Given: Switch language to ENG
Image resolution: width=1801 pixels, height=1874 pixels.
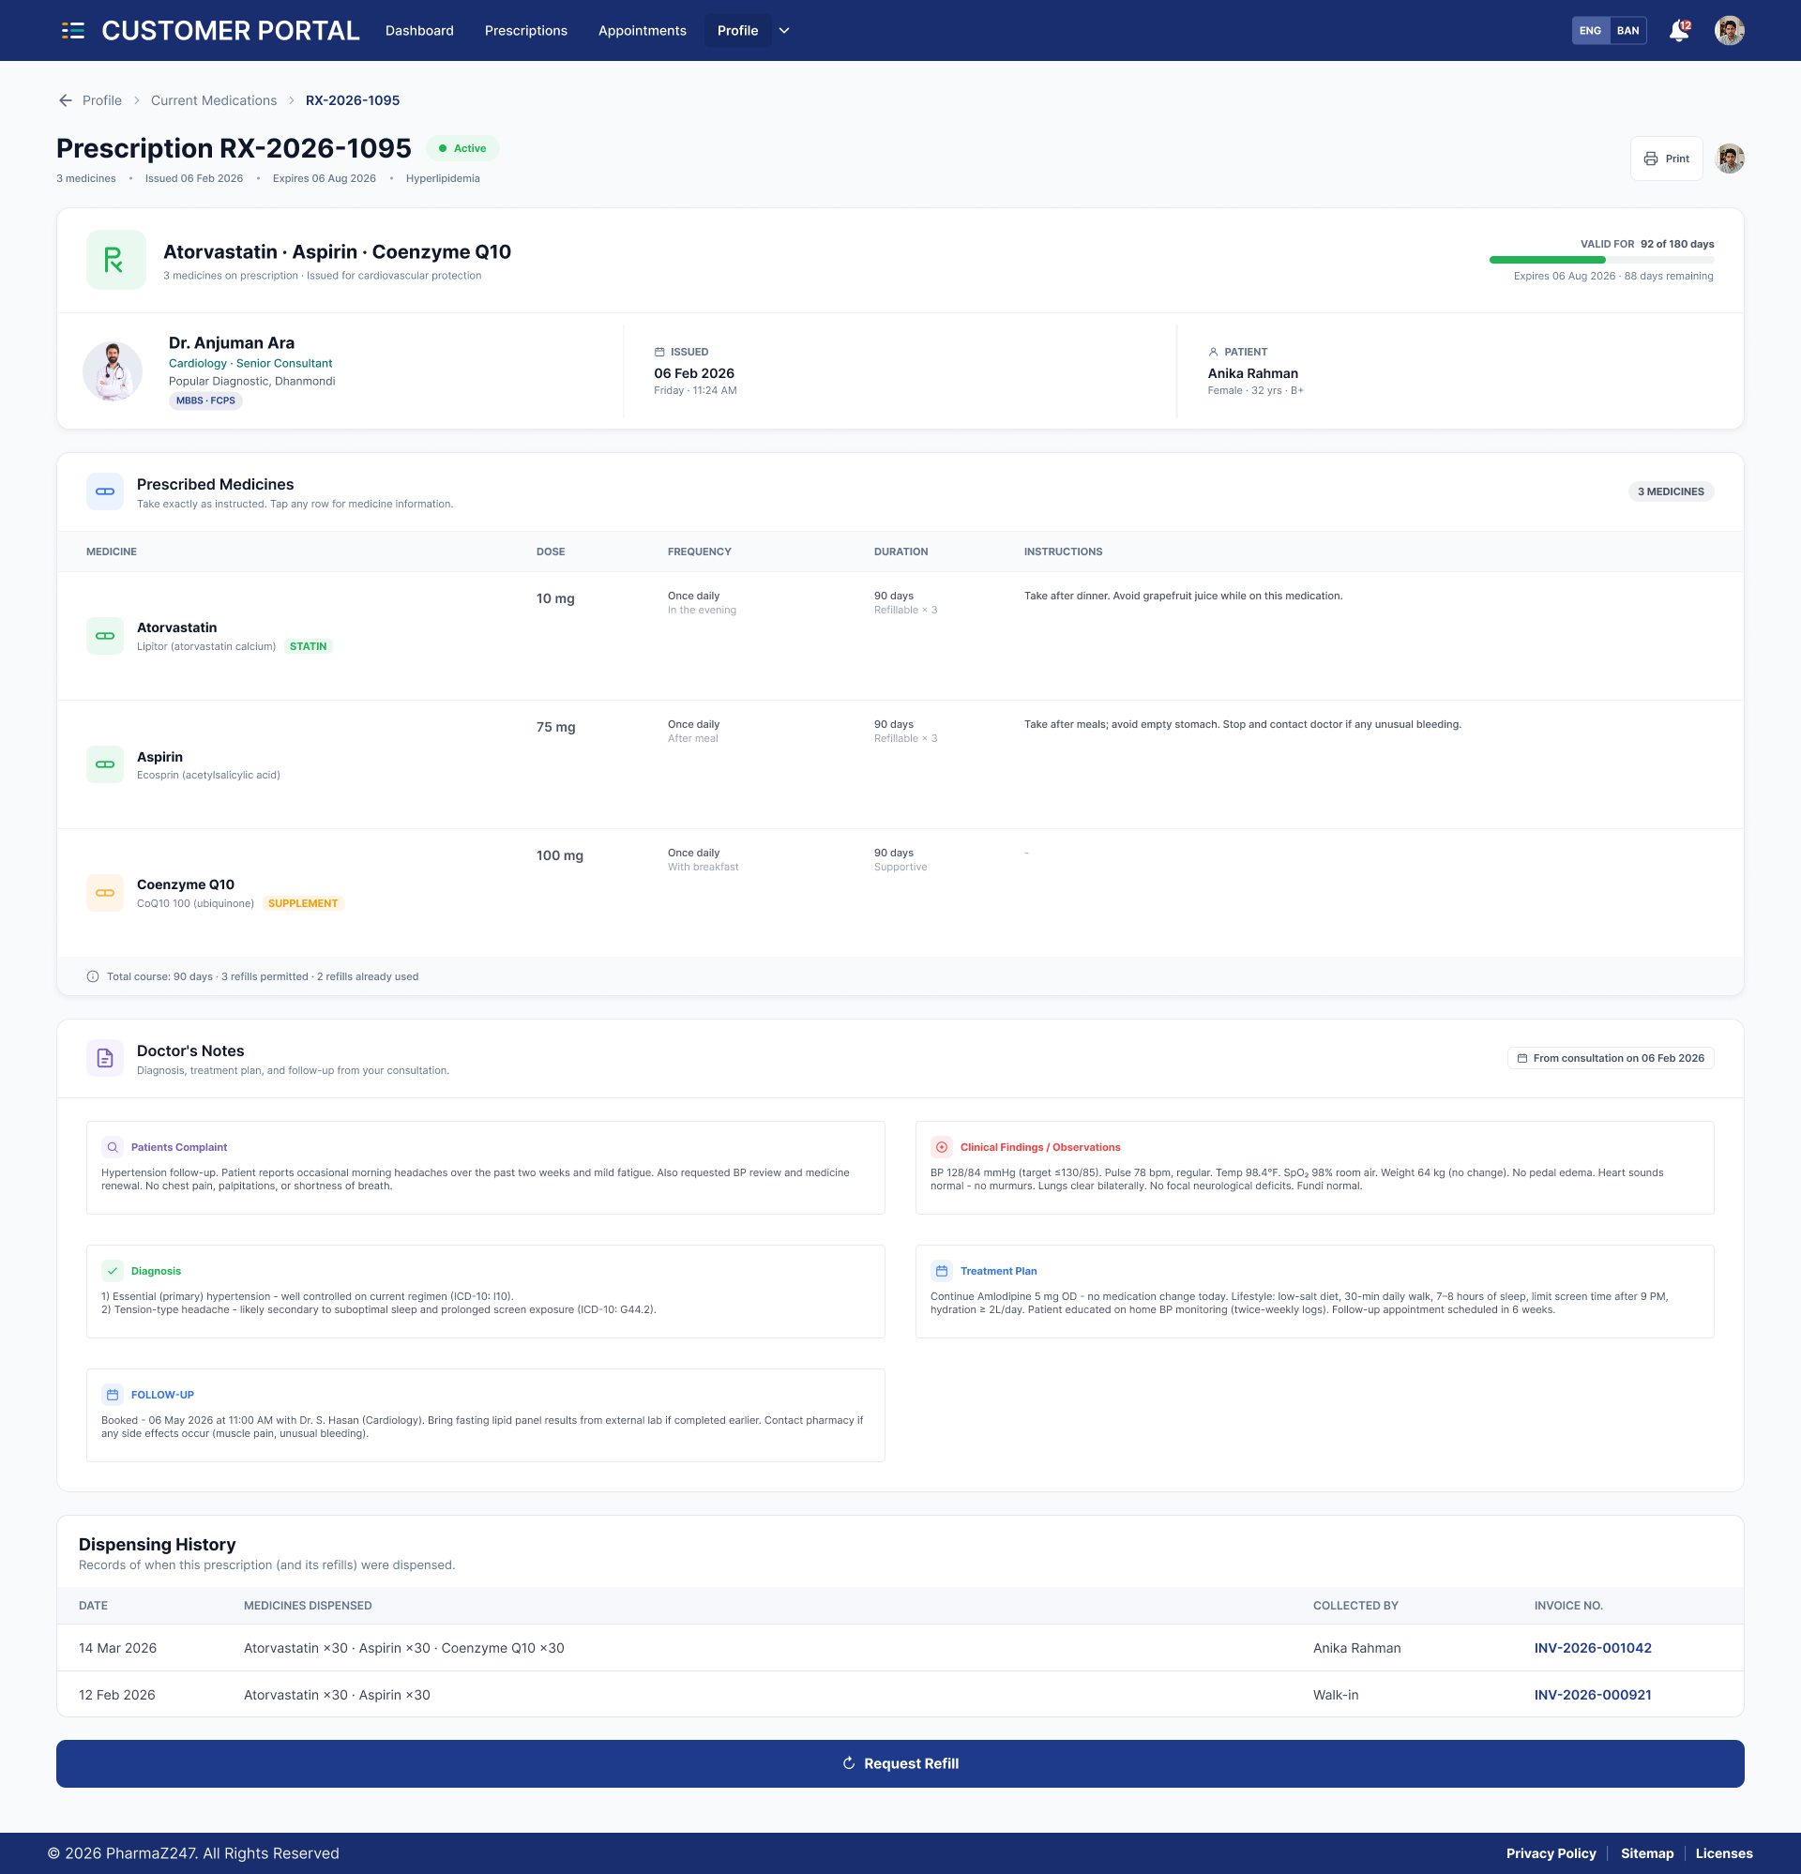Looking at the screenshot, I should click(1590, 31).
